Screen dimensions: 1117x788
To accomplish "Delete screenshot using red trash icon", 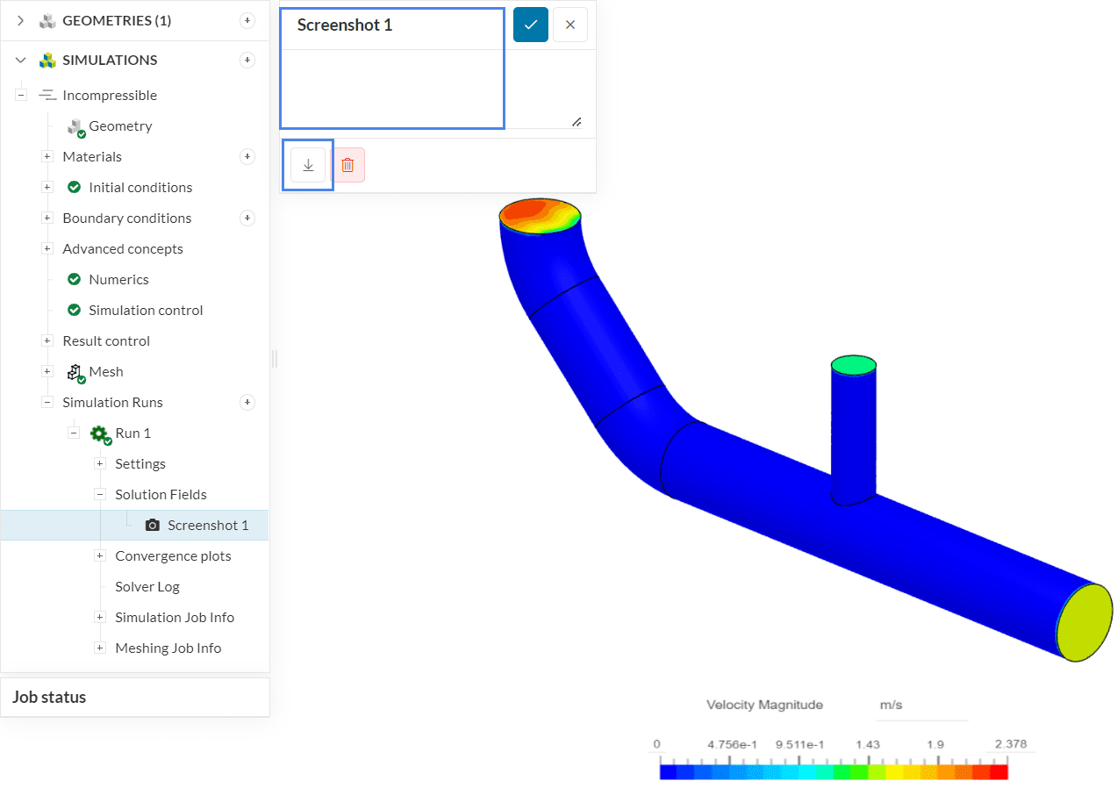I will click(347, 165).
